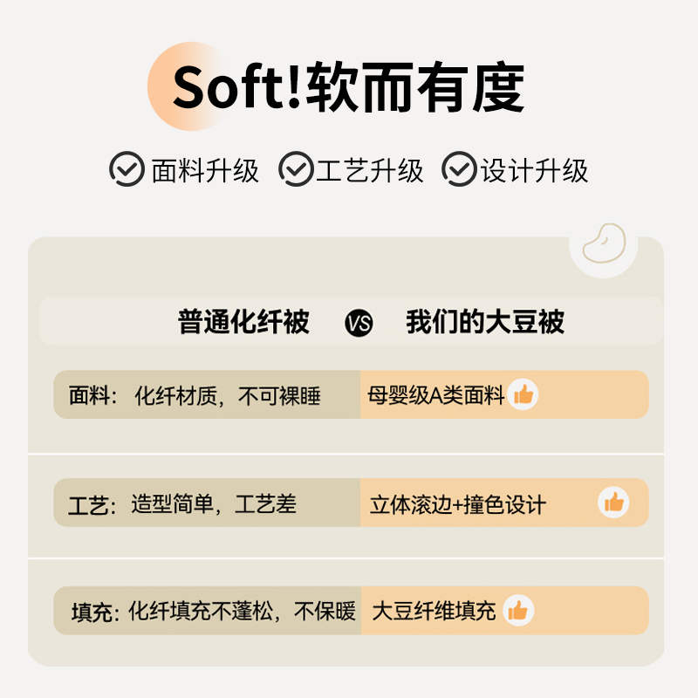The image size is (698, 698).
Task: Click the VS badge icon
Action: tap(358, 324)
